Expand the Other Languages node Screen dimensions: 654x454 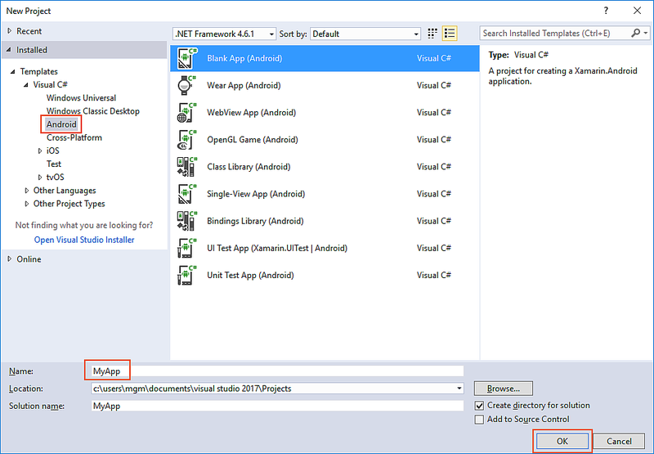pyautogui.click(x=27, y=191)
